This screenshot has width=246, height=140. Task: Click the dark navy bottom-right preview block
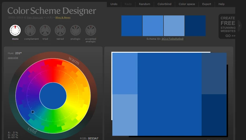pyautogui.click(x=214, y=115)
